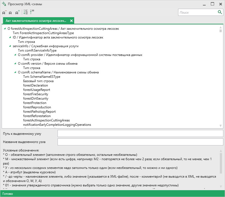The image size is (225, 197).
Task: Select forestProtection value
Action: 35,103
